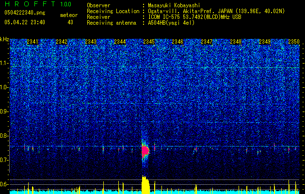The image size is (305, 194).
Task: Click the date stamp 05.04.22 23:40
Action: (x=25, y=22)
